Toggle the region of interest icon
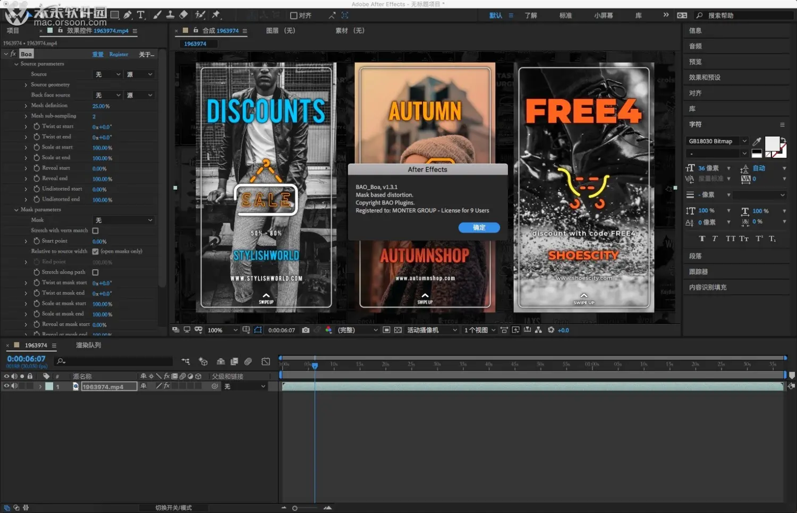Viewport: 797px width, 513px height. coord(386,330)
